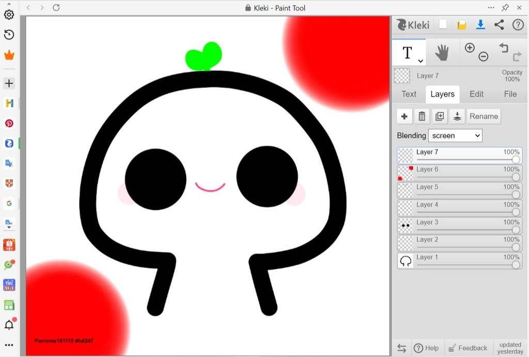Select Layer 2 in the layers list
The height and width of the screenshot is (357, 529).
click(459, 243)
